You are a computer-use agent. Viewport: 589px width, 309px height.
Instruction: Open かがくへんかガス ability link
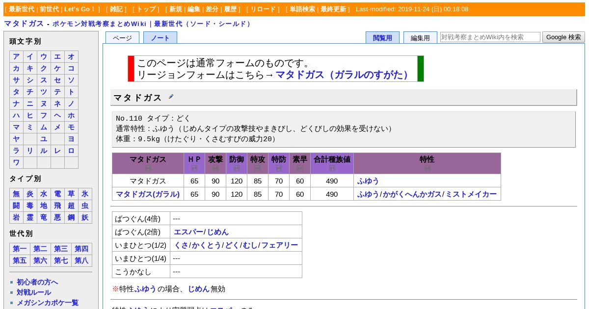pos(412,194)
